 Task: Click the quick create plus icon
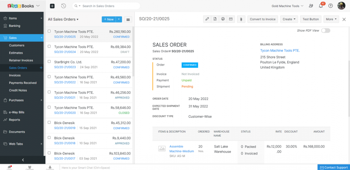click(52, 6)
